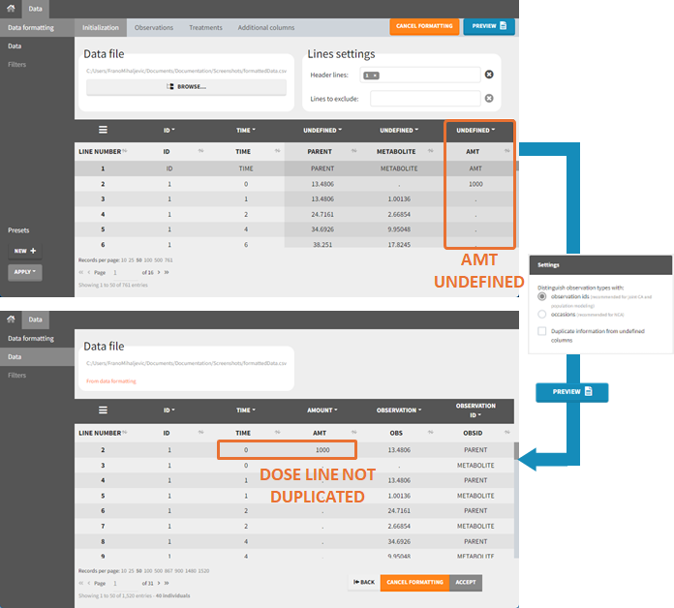Screen dimensions: 674x608
Task: Select the observation ids radio option
Action: (542, 295)
